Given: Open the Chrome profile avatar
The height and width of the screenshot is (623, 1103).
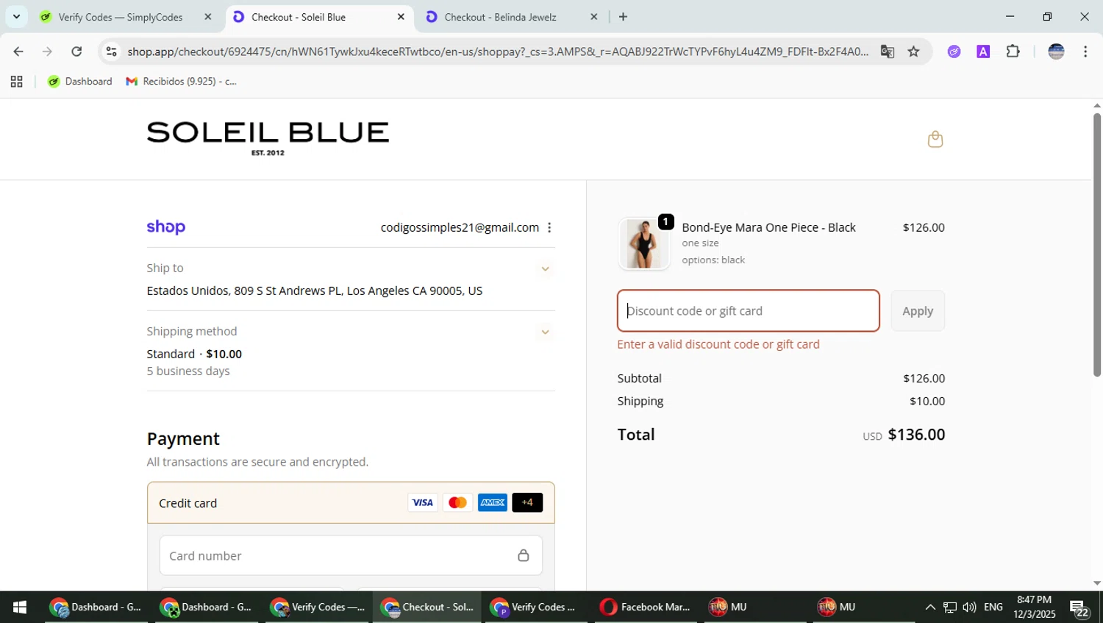Looking at the screenshot, I should pyautogui.click(x=1056, y=51).
